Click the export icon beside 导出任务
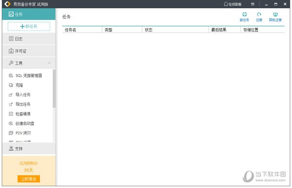This screenshot has height=188, width=292. point(11,104)
